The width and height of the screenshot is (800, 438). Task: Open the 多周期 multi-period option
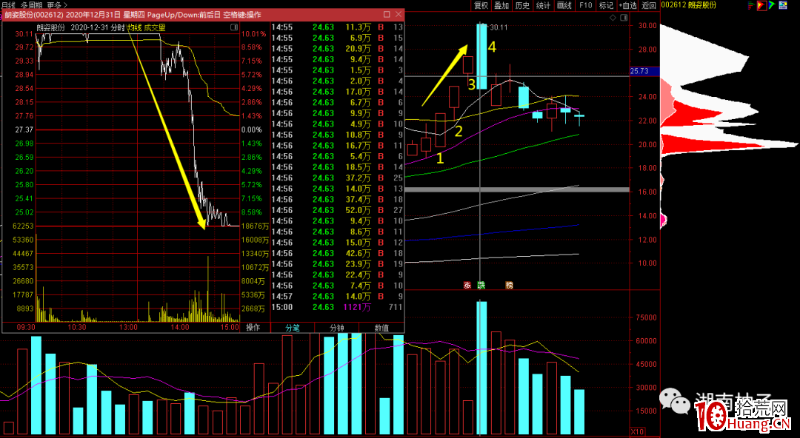tap(32, 5)
